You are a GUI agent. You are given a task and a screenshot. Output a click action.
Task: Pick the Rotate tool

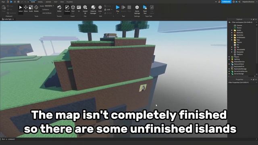[36, 8]
